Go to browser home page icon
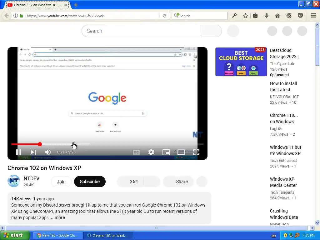Viewport: 320px width, 240px height. tap(278, 16)
